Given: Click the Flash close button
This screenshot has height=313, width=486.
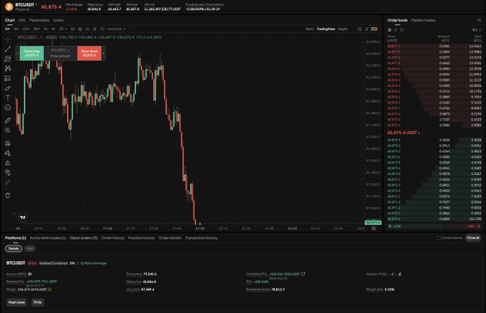Looking at the screenshot, I should click(x=16, y=302).
